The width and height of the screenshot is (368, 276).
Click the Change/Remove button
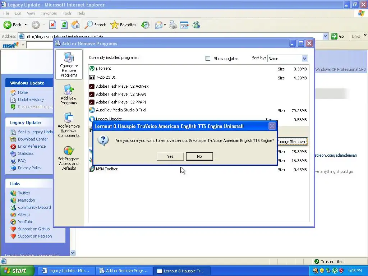click(292, 142)
